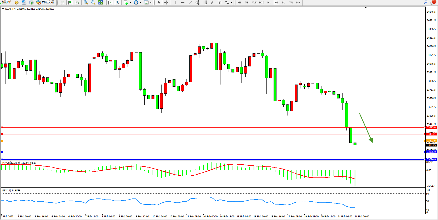Toggle the 自动交易 AutoTrading button
Viewport: 438px width, 220px height.
(x=45, y=2)
